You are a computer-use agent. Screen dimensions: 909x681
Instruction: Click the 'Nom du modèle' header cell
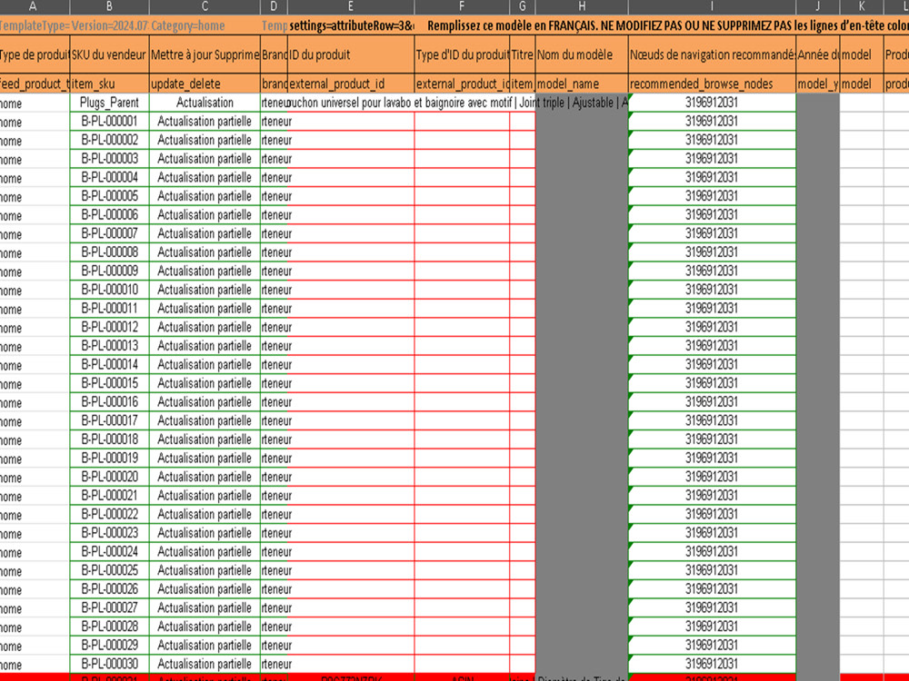tap(582, 54)
